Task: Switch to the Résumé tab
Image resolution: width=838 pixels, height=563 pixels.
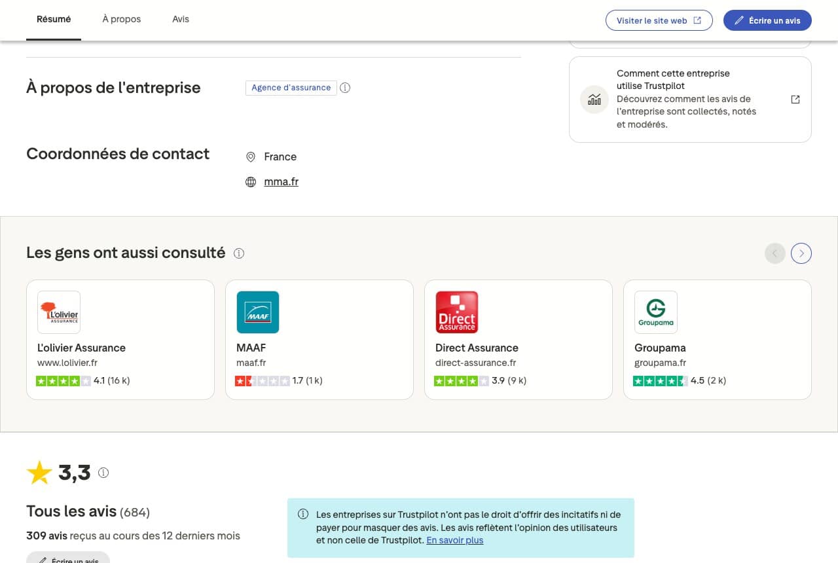Action: coord(54,20)
